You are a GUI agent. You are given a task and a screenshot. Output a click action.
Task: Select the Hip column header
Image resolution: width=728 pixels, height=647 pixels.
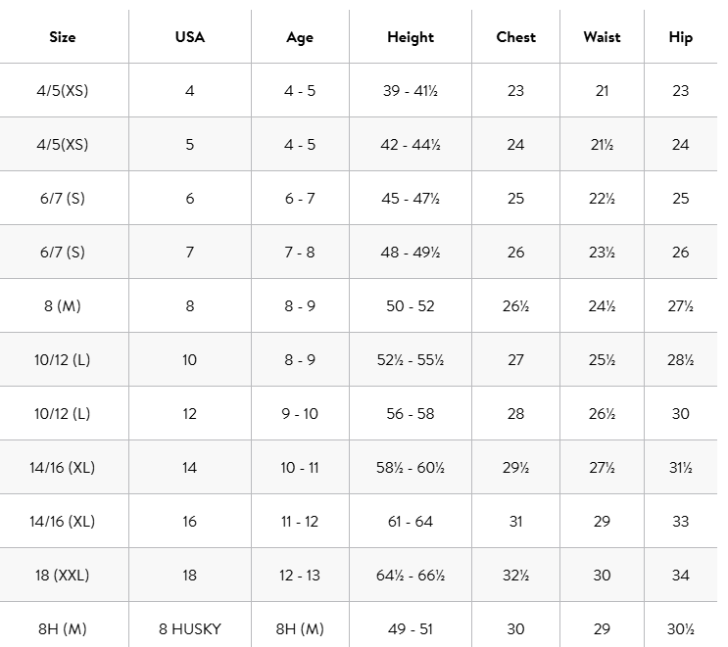680,37
